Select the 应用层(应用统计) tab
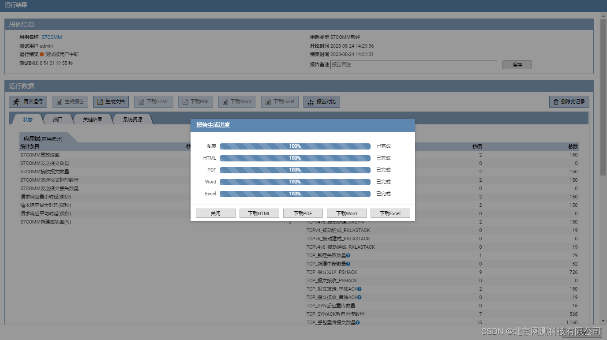 click(43, 138)
